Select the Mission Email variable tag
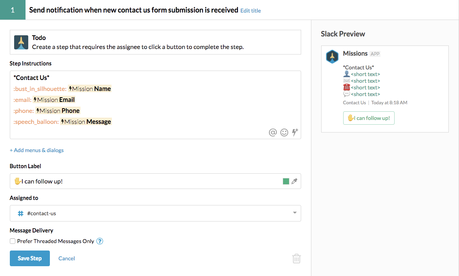Image resolution: width=459 pixels, height=276 pixels. point(54,100)
